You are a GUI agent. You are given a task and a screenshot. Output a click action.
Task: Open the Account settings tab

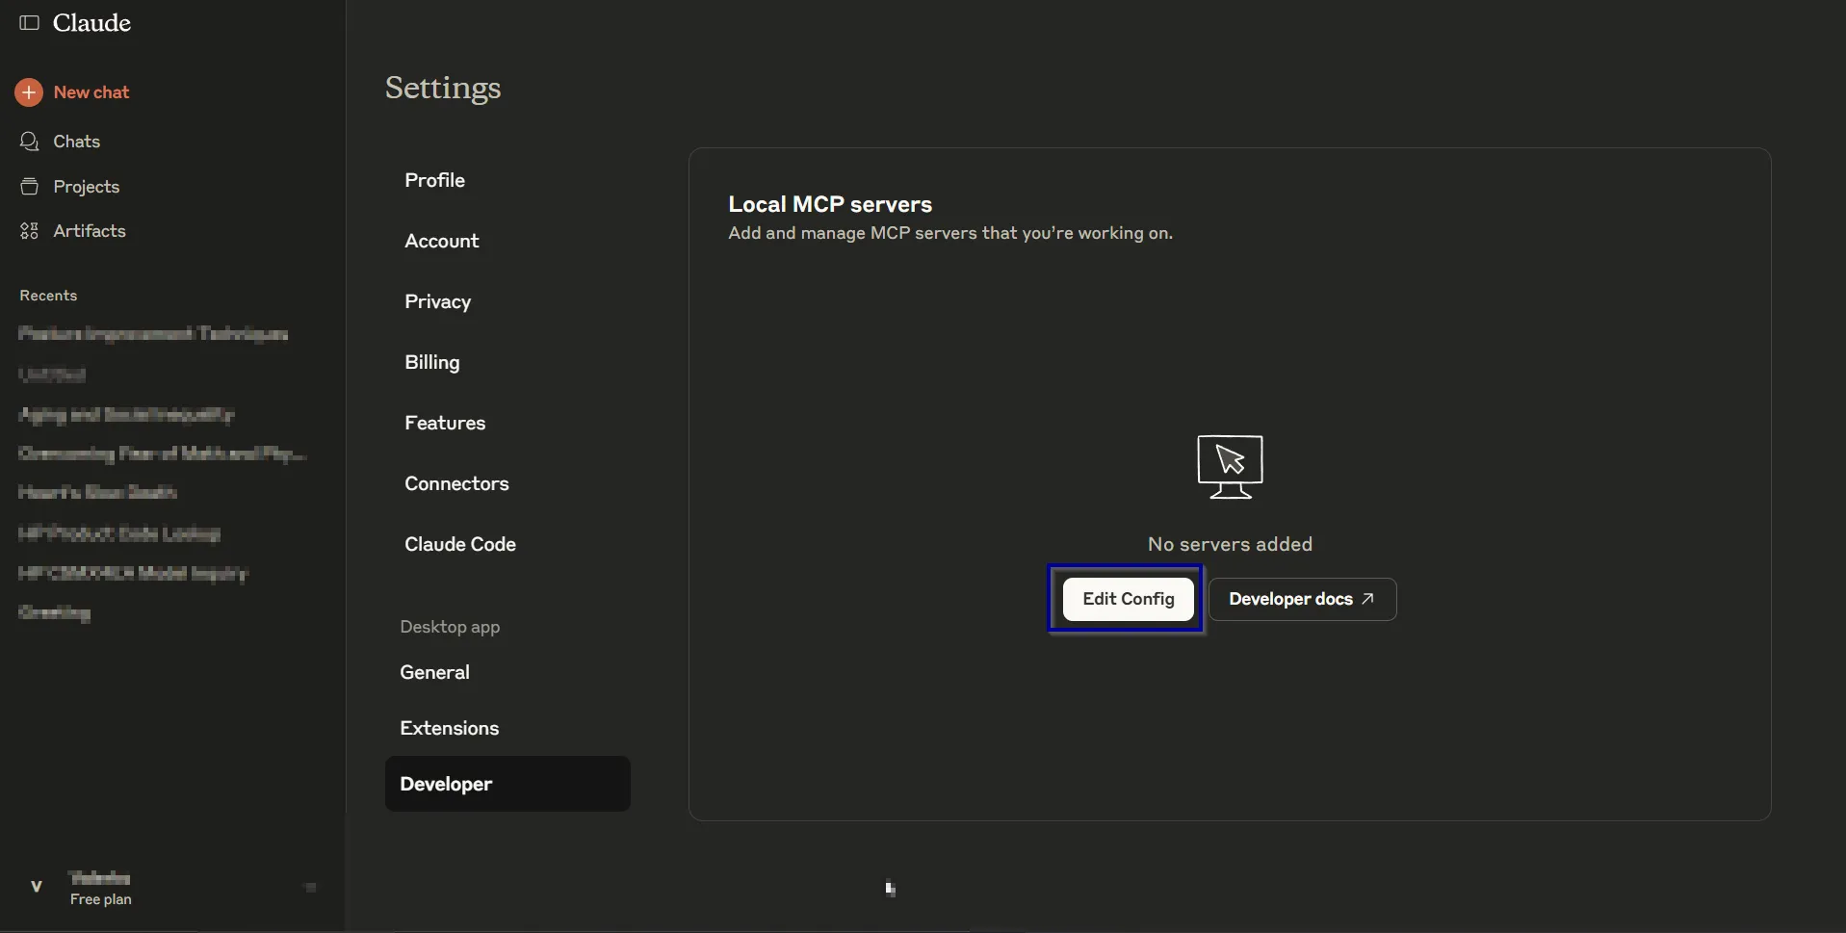(x=442, y=241)
